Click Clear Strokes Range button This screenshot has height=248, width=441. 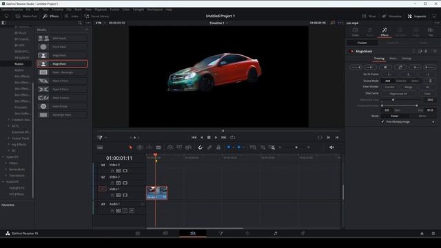click(x=409, y=87)
